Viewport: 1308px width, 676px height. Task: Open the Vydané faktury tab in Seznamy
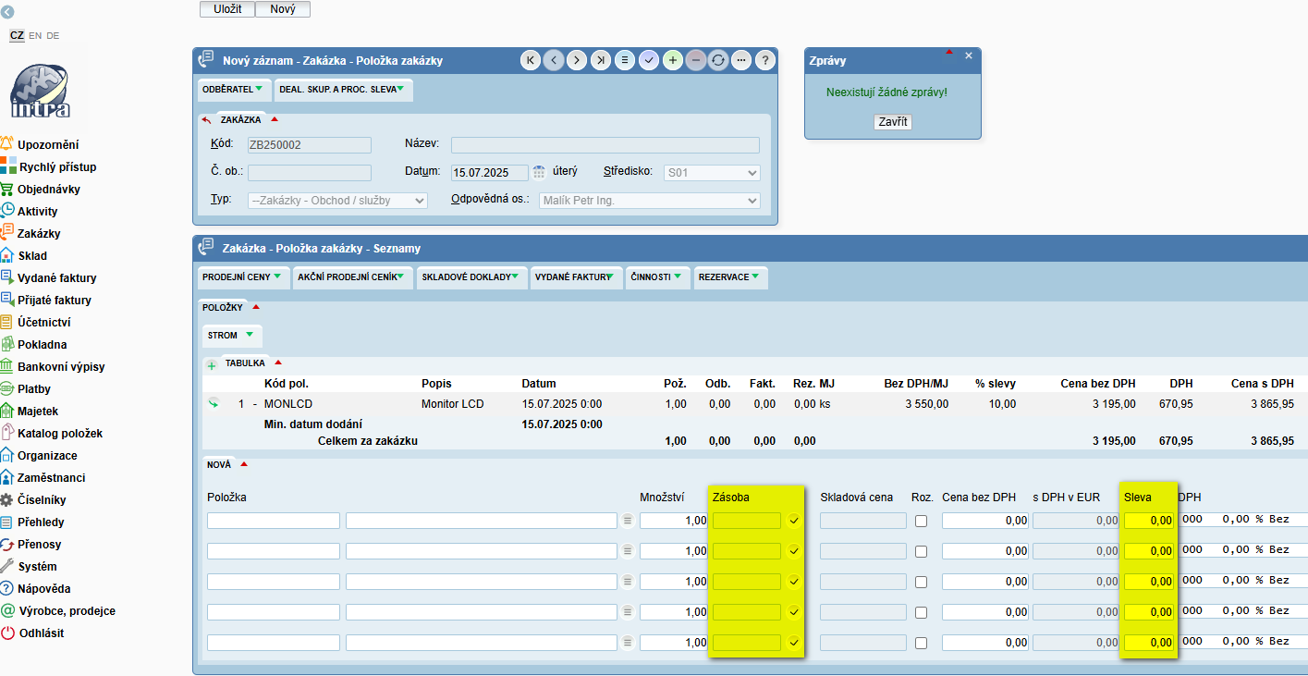(x=575, y=277)
